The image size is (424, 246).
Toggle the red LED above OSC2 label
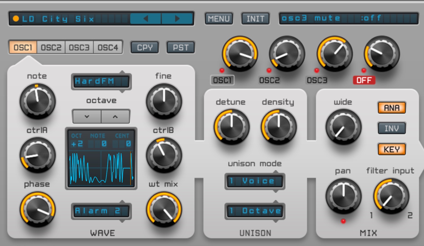[269, 70]
